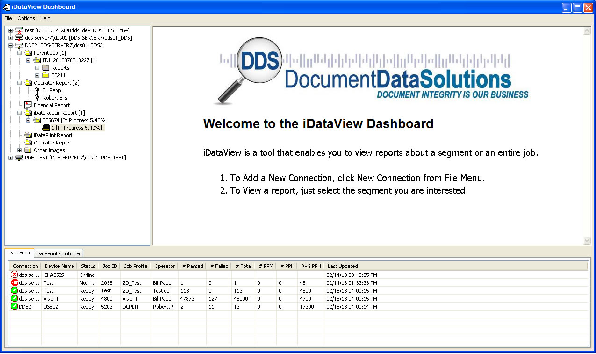Click the iDataPrint Report folder icon
Image resolution: width=596 pixels, height=354 pixels.
tap(28, 135)
